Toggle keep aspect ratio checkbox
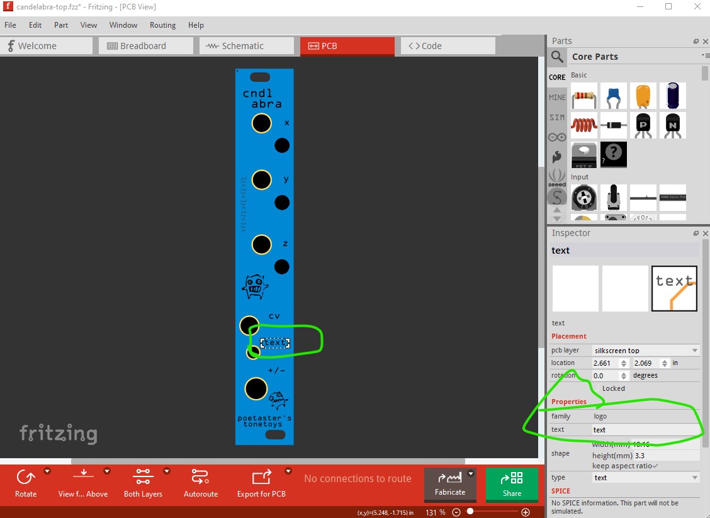Screen dimensions: 710x518 655,466
